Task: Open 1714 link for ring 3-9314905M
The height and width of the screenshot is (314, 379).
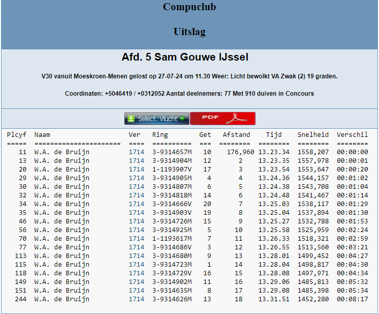Action: [136, 178]
